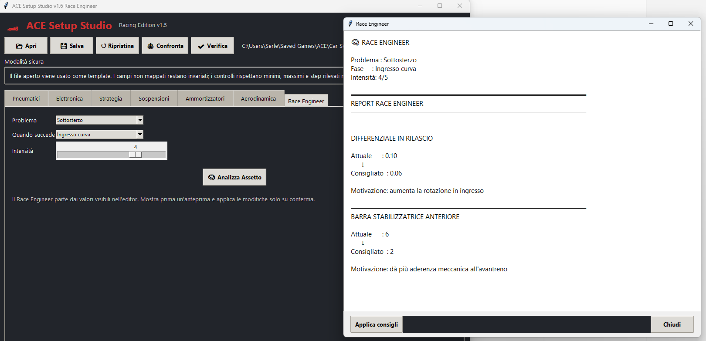Click the Modalità sicura label
Image resolution: width=706 pixels, height=341 pixels.
(x=24, y=62)
